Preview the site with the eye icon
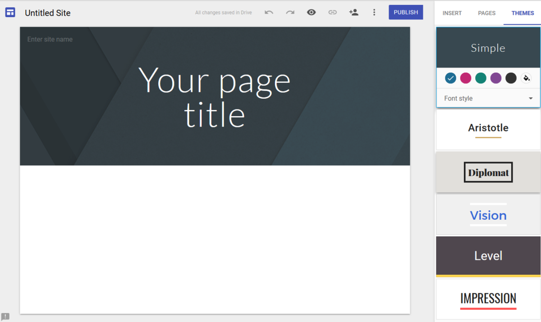 point(311,12)
